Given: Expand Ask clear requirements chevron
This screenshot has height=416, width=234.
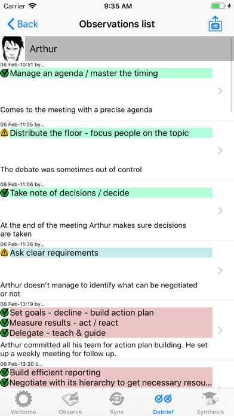Looking at the screenshot, I should click(220, 270).
